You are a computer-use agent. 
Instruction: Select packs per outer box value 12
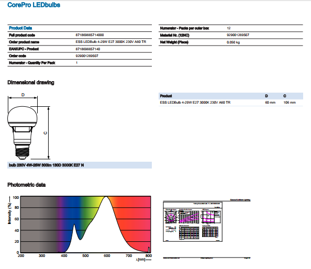[229, 28]
